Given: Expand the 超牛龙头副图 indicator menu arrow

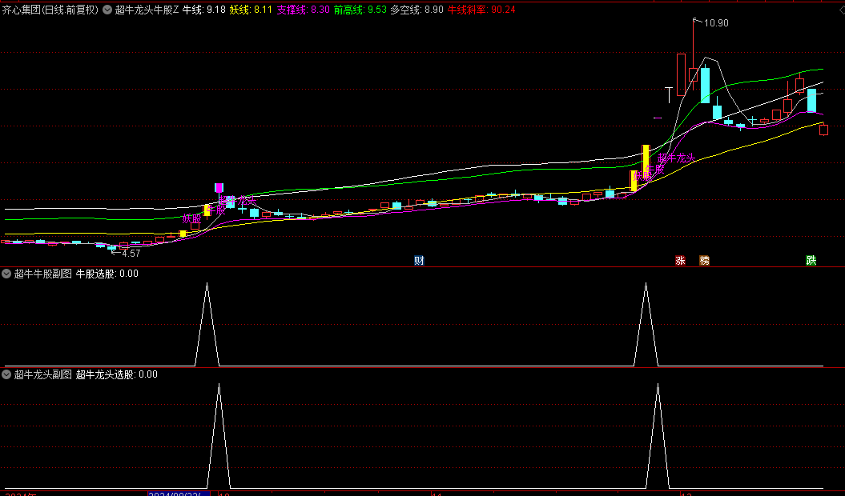Looking at the screenshot, I should click(6, 374).
